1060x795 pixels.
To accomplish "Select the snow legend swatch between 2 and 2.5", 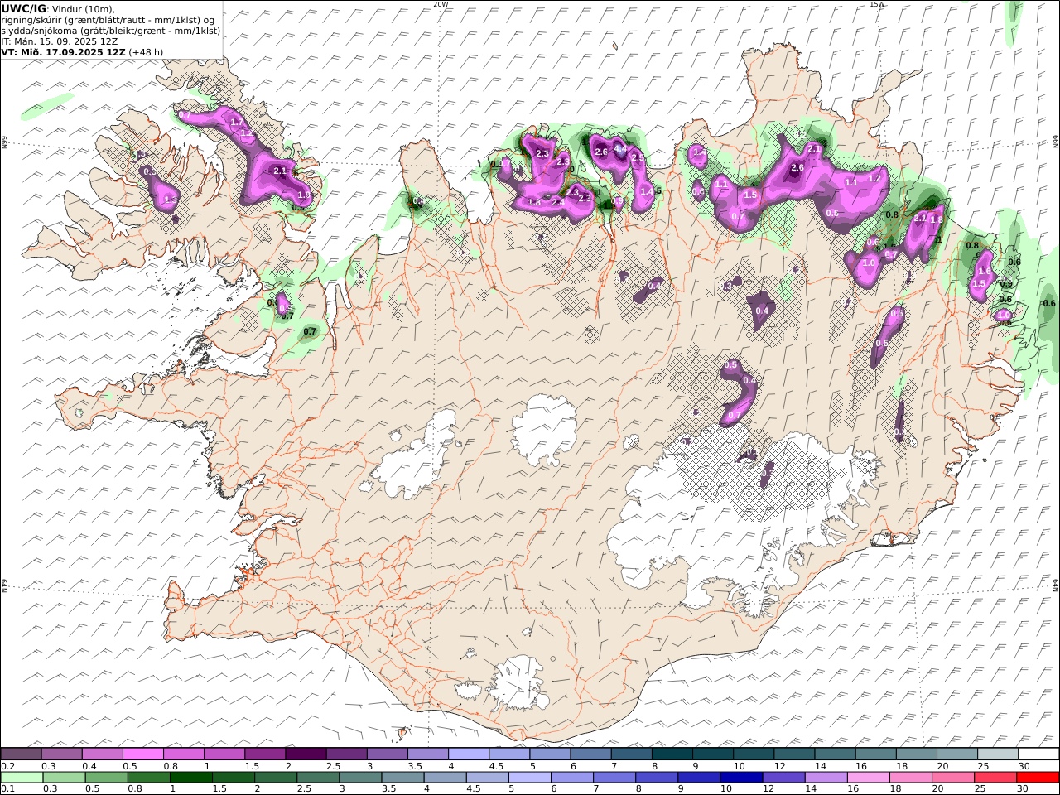I will [306, 754].
